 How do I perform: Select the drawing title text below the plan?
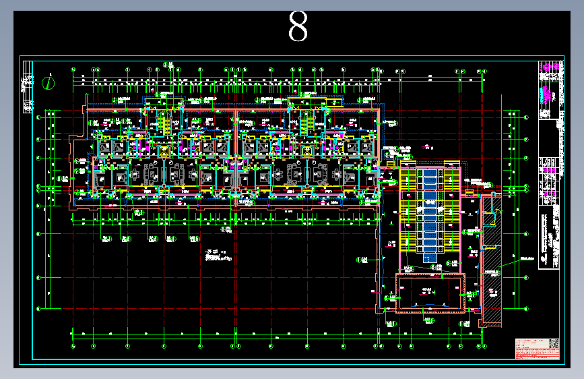point(219,256)
